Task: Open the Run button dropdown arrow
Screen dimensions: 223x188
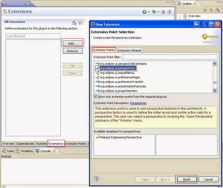Action: (149, 12)
